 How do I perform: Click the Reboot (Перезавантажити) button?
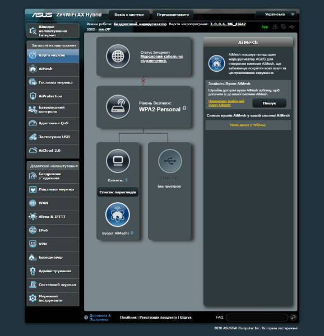click(173, 15)
